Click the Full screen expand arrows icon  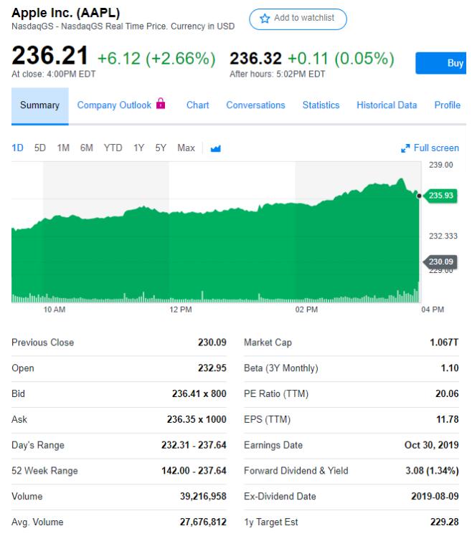point(405,148)
